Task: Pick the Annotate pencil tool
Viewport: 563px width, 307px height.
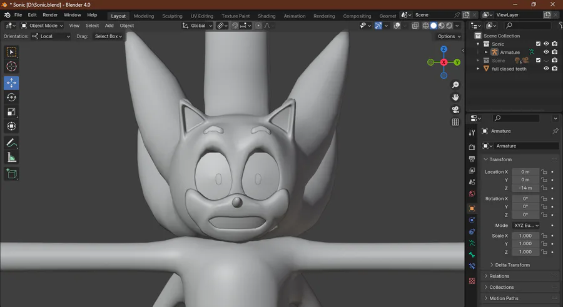Action: (x=11, y=143)
